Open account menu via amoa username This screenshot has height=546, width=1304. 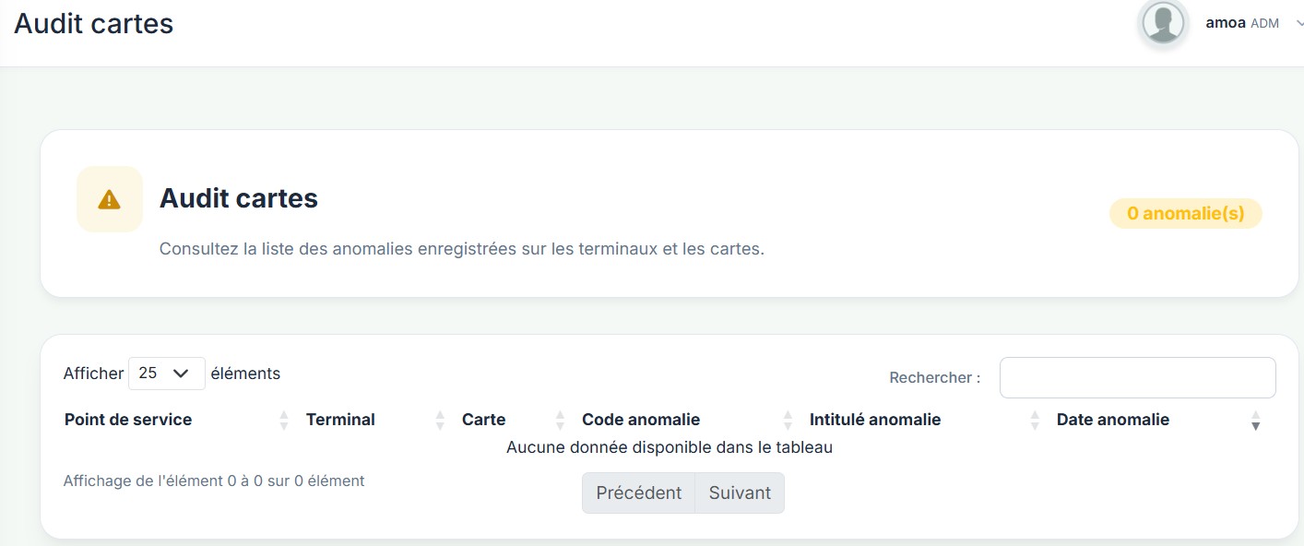point(1226,23)
